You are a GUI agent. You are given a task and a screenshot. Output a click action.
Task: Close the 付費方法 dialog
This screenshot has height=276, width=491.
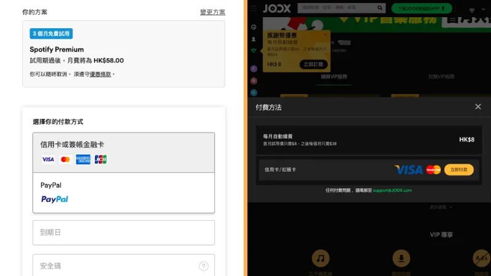click(x=478, y=107)
